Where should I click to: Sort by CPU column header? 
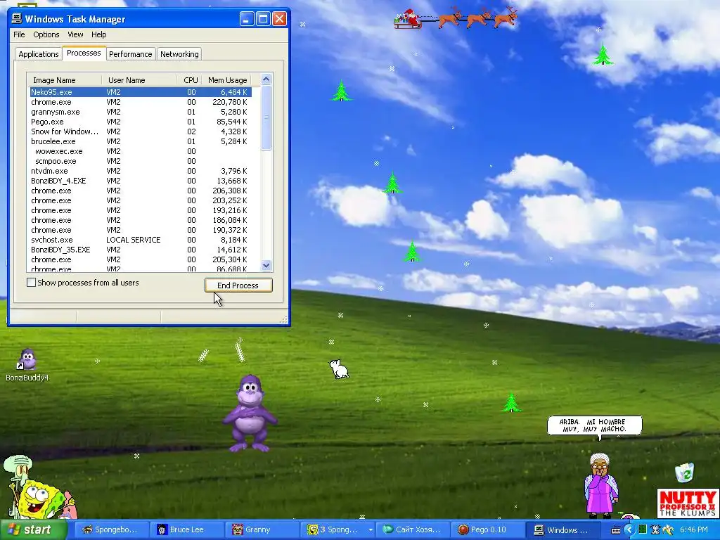point(189,80)
